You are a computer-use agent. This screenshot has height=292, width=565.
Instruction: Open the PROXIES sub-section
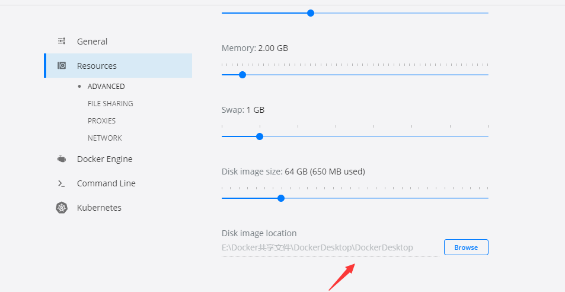click(101, 120)
